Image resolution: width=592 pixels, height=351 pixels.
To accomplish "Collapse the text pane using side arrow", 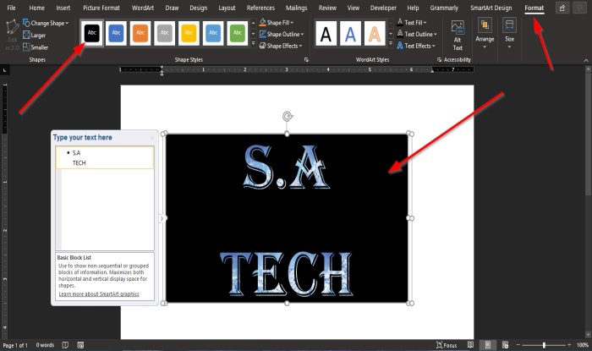I will tap(161, 218).
